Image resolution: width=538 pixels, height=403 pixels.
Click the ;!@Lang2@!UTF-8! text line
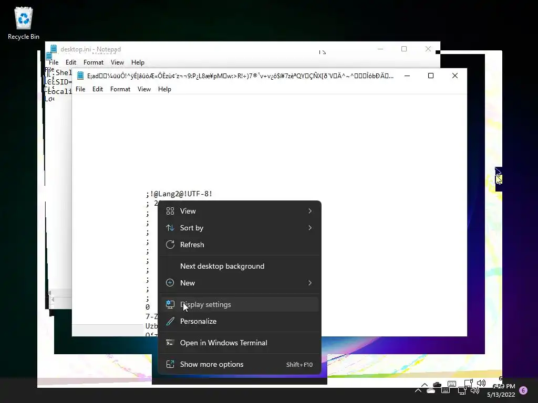[179, 194]
